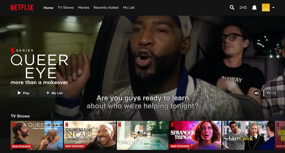Viewport: 285px width, 153px height.
Task: Open the DVD link
Action: coord(243,7)
